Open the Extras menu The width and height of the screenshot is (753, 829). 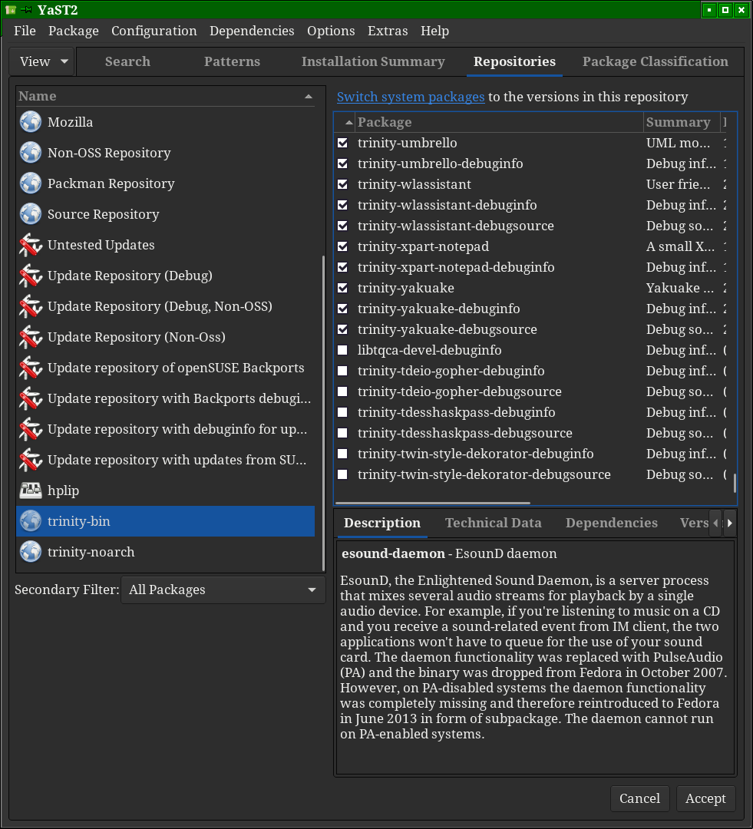[388, 31]
